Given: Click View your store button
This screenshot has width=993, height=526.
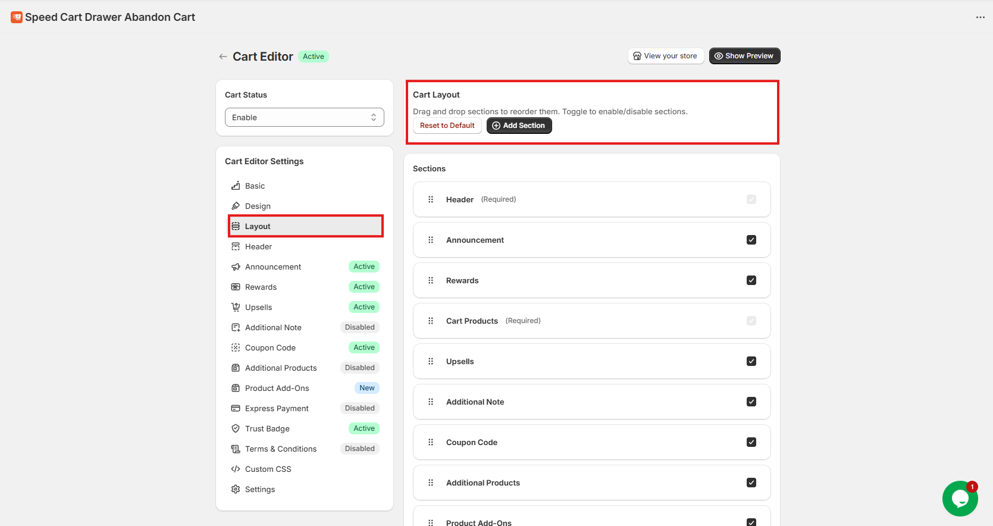Looking at the screenshot, I should coord(665,56).
